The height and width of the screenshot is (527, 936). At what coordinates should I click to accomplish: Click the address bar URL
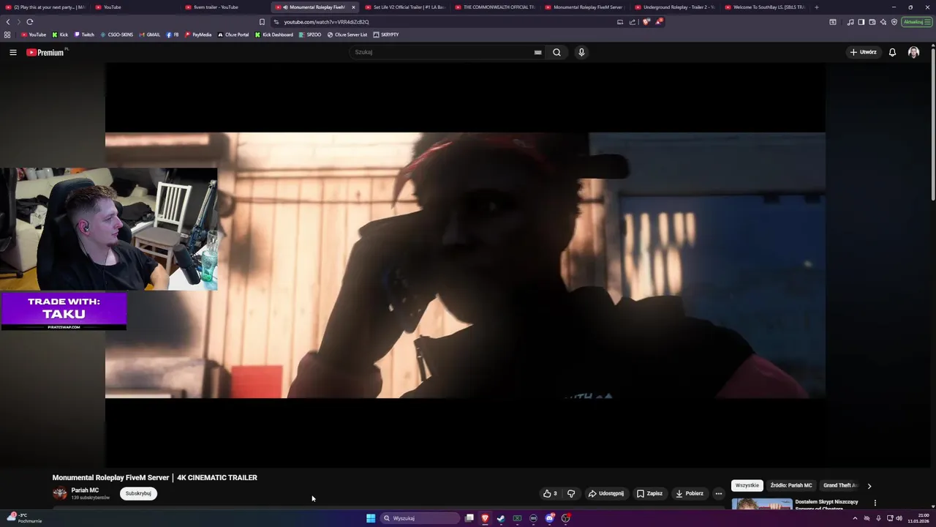(x=326, y=22)
